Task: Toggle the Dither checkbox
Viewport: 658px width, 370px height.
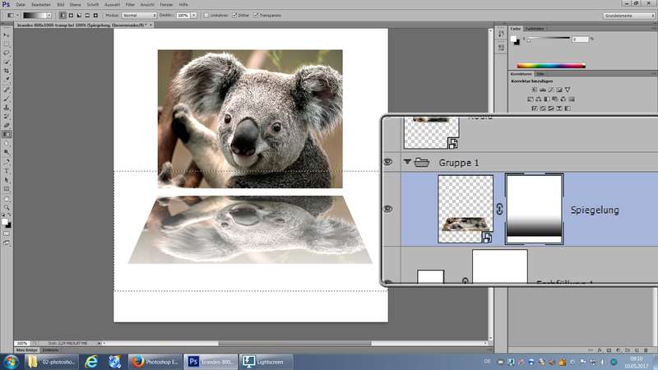Action: 235,15
